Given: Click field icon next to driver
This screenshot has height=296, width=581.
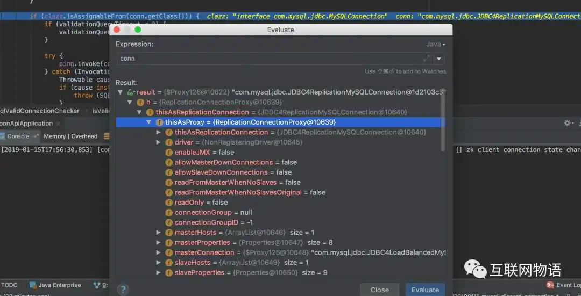Looking at the screenshot, I should (169, 142).
